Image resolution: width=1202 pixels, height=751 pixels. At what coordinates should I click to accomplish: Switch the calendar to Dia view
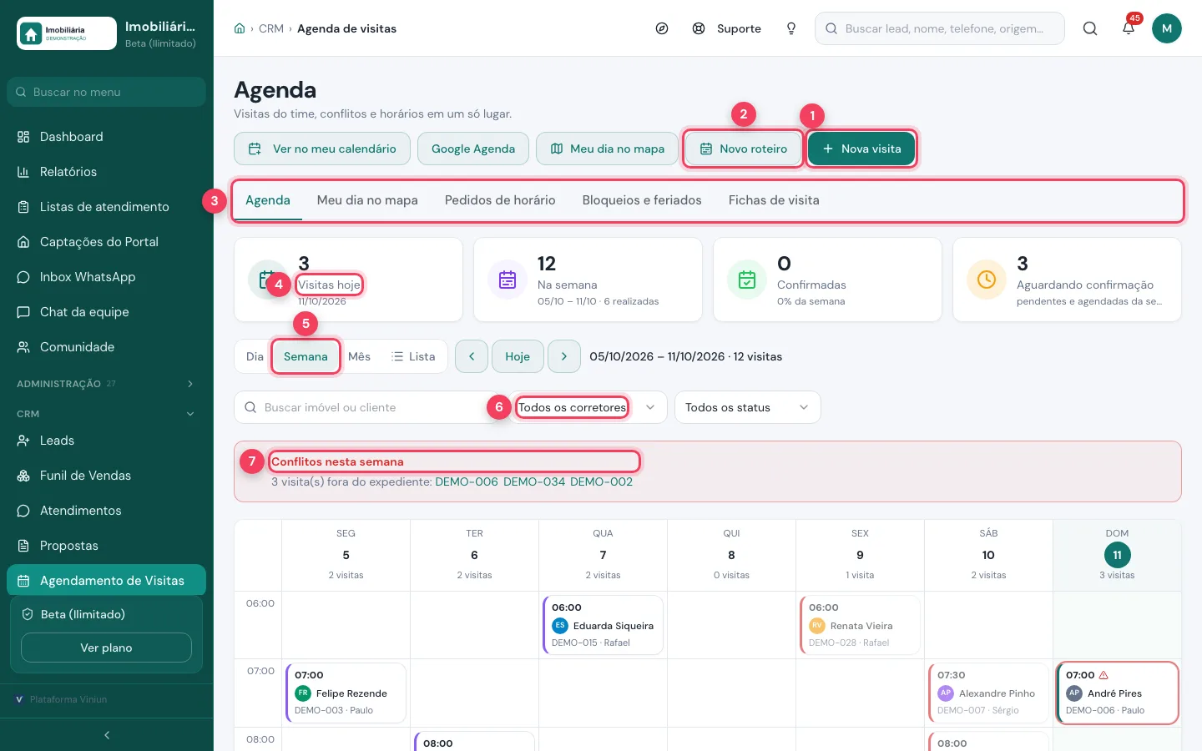click(x=255, y=356)
